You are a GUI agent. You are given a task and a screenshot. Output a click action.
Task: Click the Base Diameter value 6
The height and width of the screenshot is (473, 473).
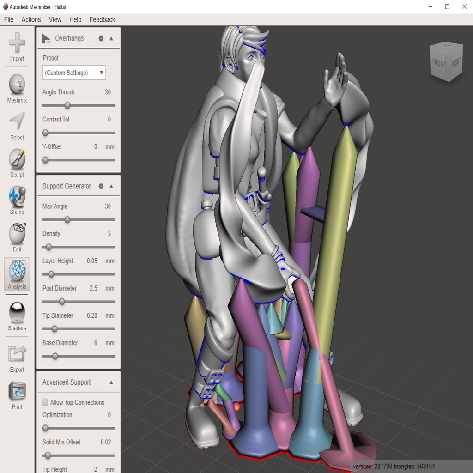click(x=96, y=343)
